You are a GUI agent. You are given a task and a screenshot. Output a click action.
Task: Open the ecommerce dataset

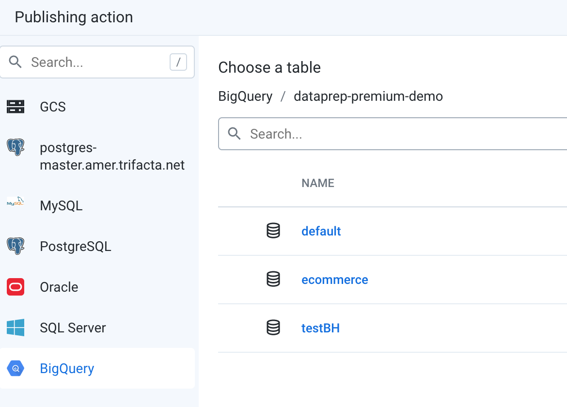[334, 280]
